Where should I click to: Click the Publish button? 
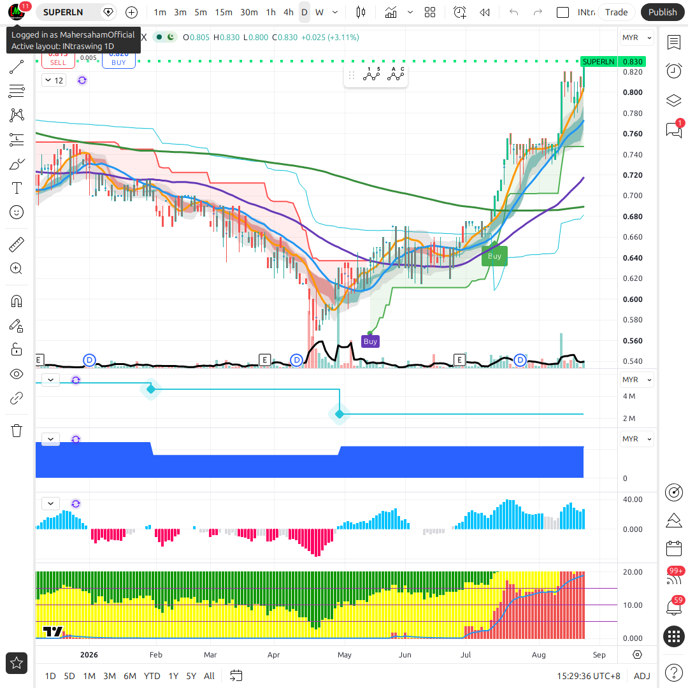coord(662,12)
